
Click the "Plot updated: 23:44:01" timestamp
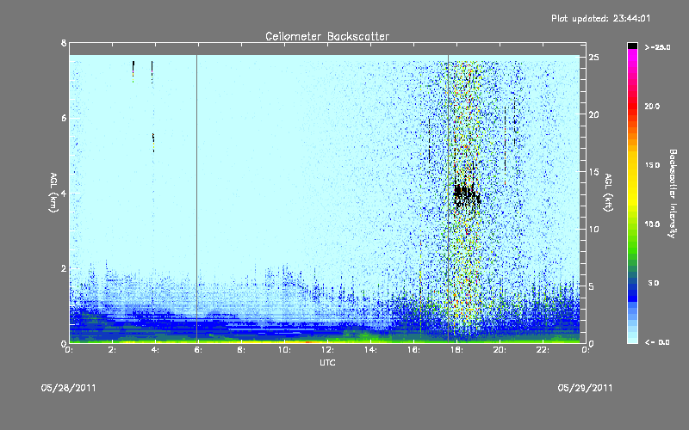click(600, 18)
